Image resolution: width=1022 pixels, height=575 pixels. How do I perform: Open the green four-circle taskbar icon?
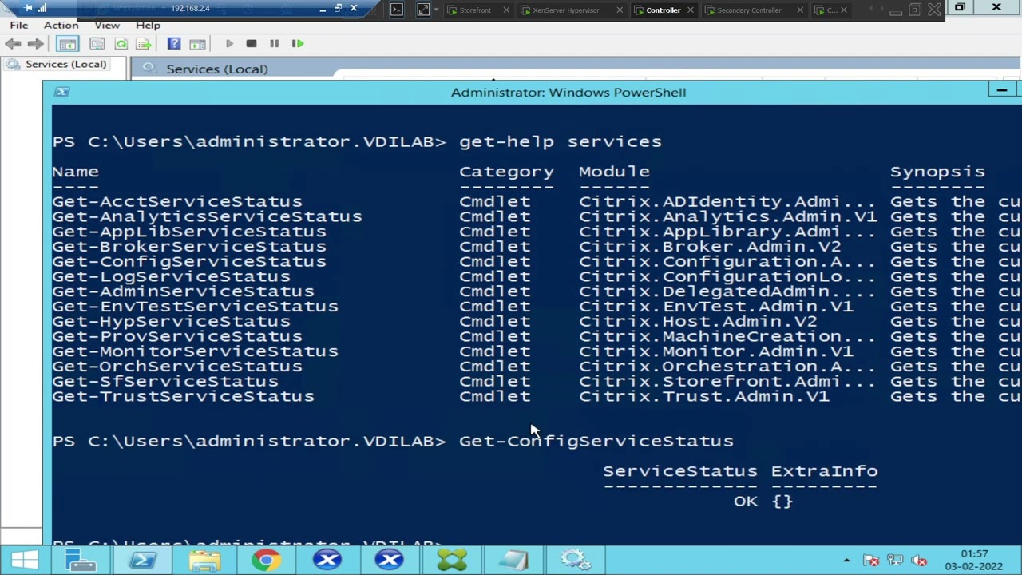pyautogui.click(x=452, y=561)
